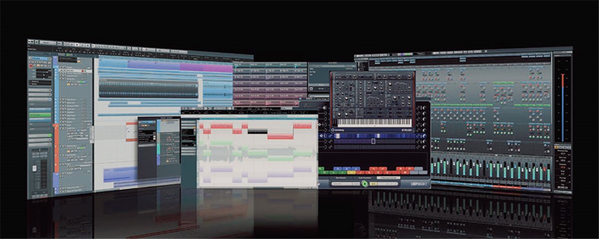Click the channel fader at the inspector bottom
The width and height of the screenshot is (599, 239).
coord(34,168)
